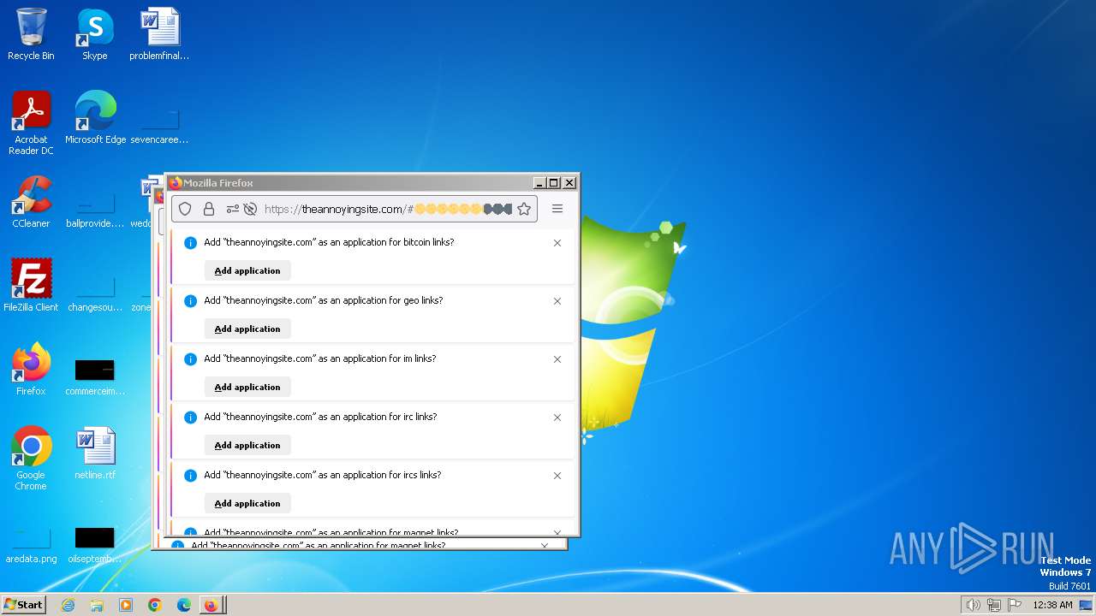Click the blocked autoplay icon in address bar

[x=250, y=209]
